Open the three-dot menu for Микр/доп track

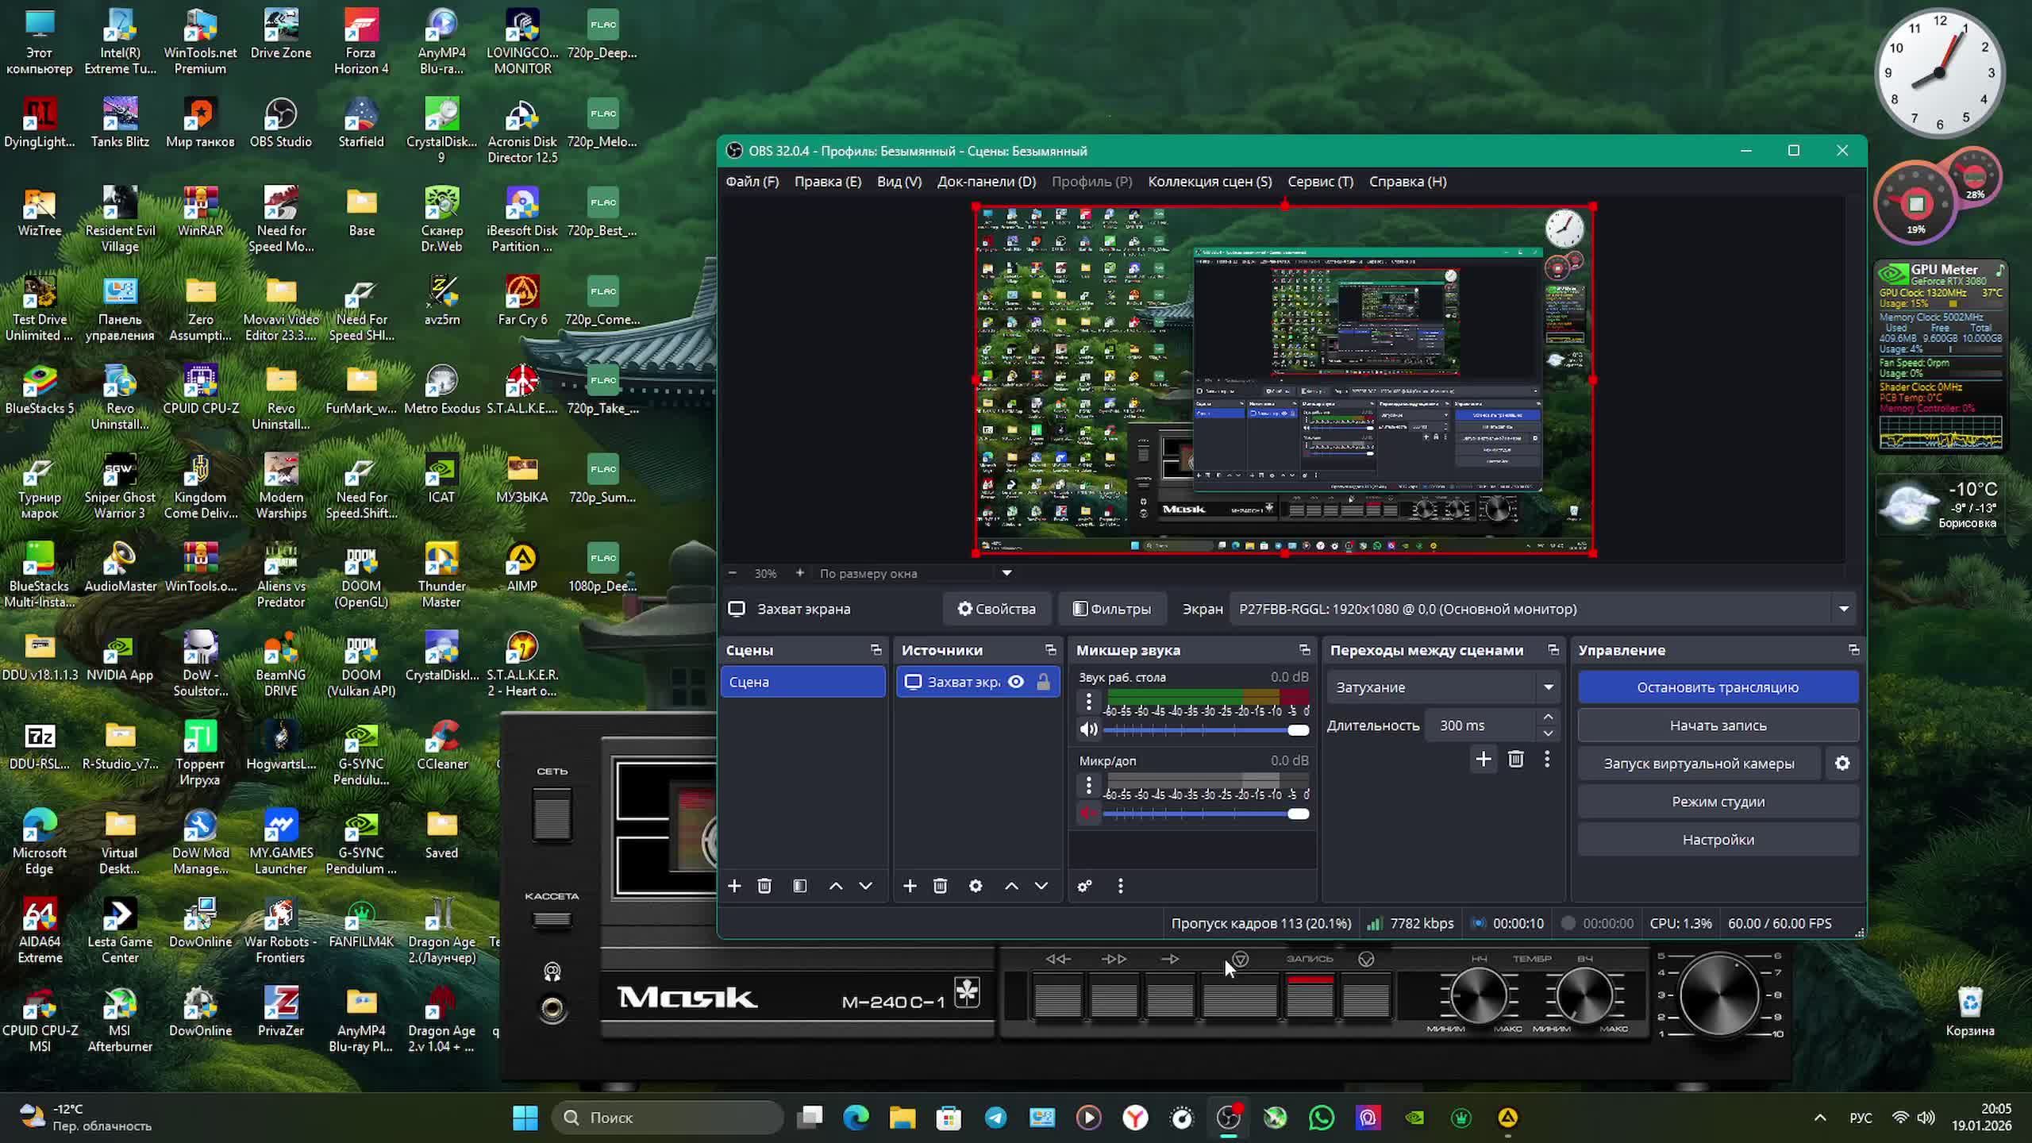pyautogui.click(x=1089, y=786)
